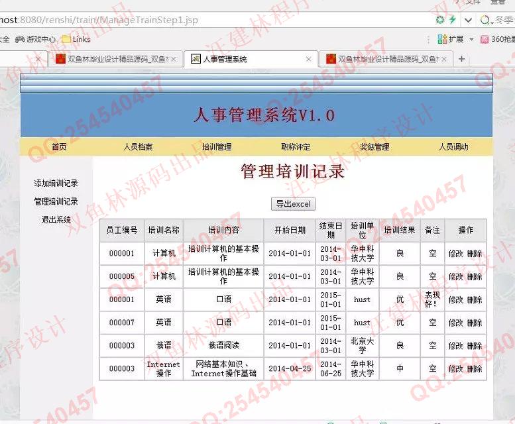Click 删除 for employee 000007 row
Image resolution: width=515 pixels, height=424 pixels.
tap(475, 323)
